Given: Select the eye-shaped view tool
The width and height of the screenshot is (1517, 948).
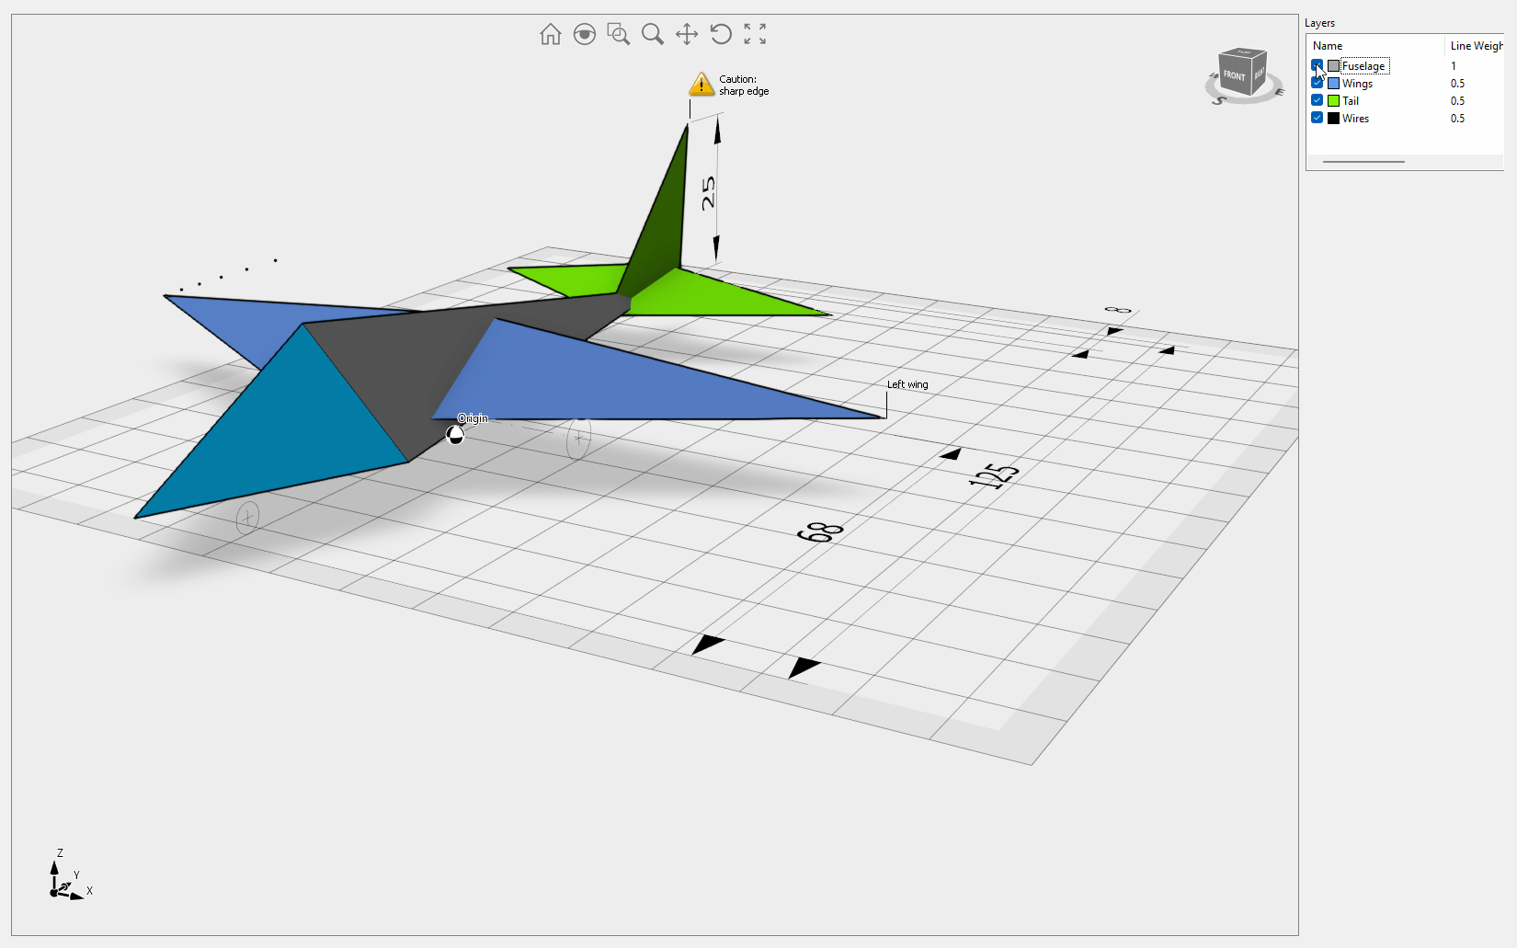Looking at the screenshot, I should pos(584,34).
